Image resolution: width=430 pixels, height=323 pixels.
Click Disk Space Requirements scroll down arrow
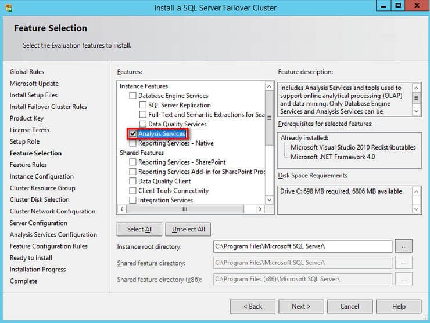[x=416, y=209]
